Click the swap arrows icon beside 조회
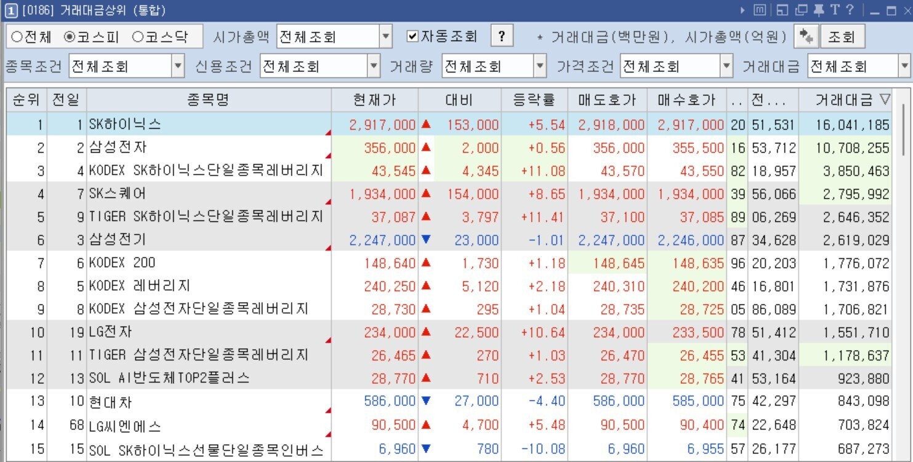Image resolution: width=913 pixels, height=462 pixels. [805, 37]
